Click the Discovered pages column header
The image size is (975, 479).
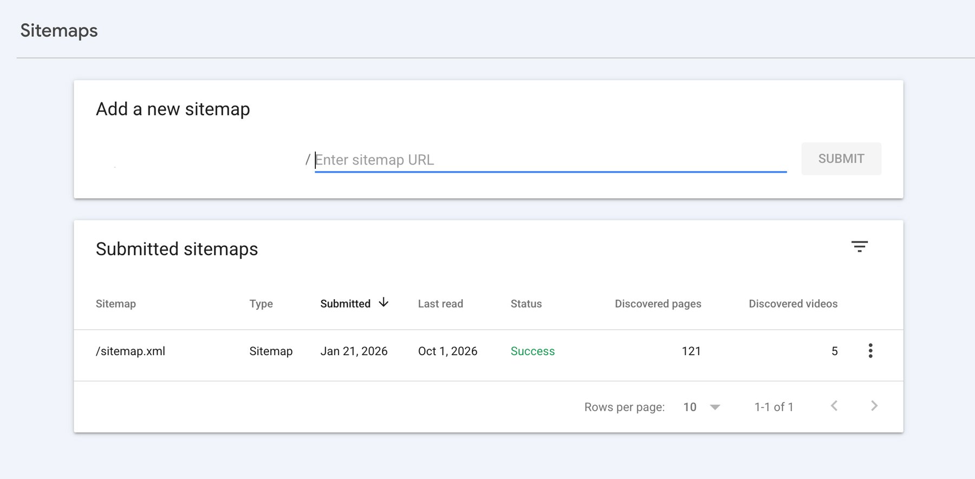pos(658,304)
